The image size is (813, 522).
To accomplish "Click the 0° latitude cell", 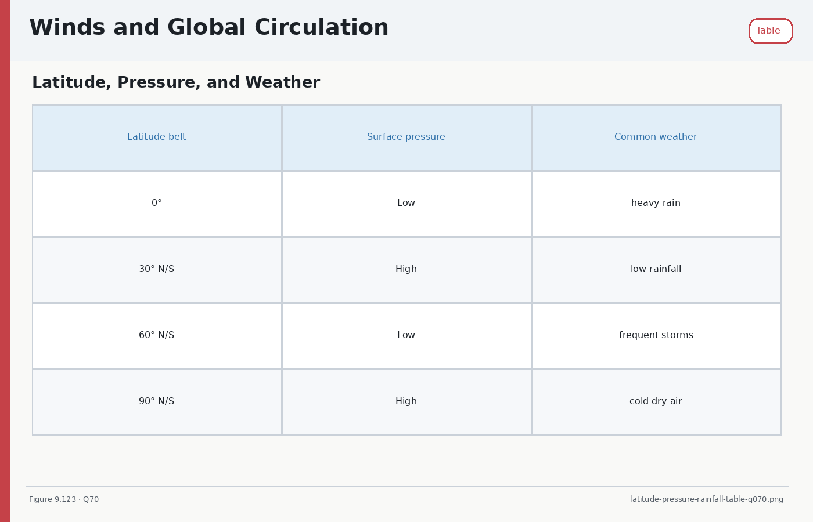I will pos(157,204).
